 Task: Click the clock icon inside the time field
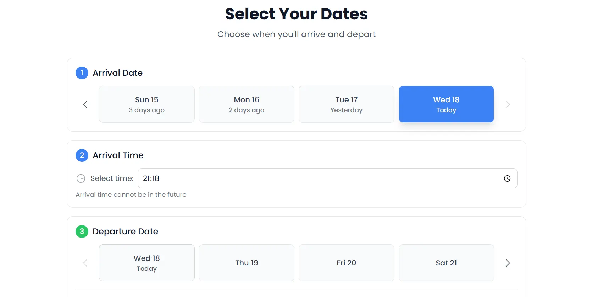click(x=507, y=178)
